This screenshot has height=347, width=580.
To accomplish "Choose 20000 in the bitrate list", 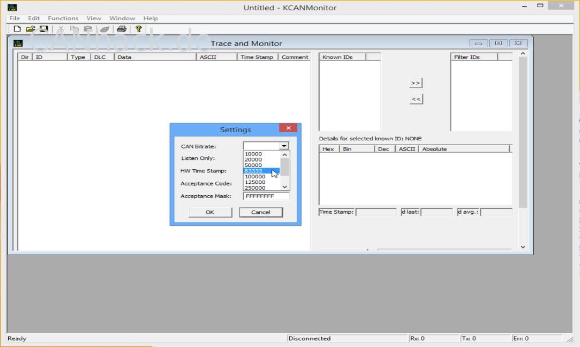I will (261, 159).
